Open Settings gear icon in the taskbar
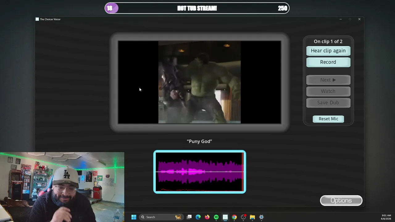 tap(261, 217)
